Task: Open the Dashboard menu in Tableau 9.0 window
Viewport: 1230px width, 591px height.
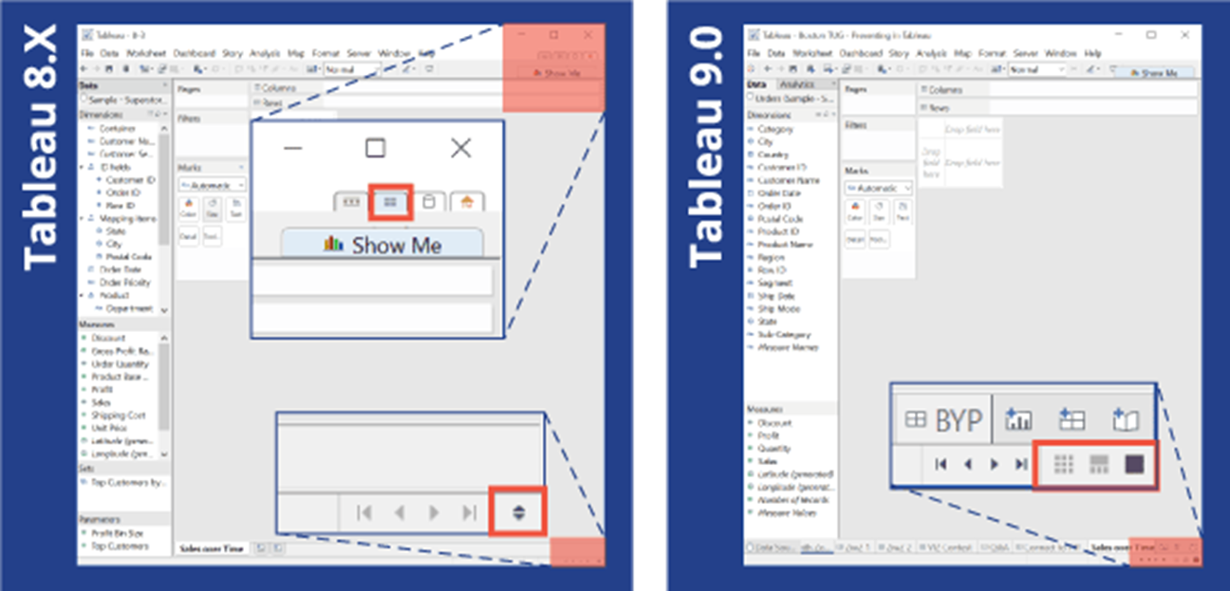Action: pyautogui.click(x=860, y=54)
